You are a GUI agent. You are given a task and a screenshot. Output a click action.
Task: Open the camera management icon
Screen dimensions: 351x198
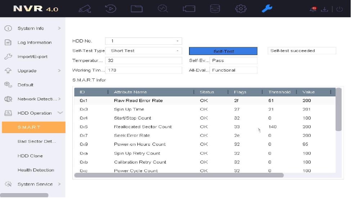click(x=189, y=9)
